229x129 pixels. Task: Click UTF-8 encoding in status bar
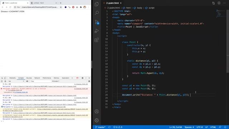coord(200,127)
